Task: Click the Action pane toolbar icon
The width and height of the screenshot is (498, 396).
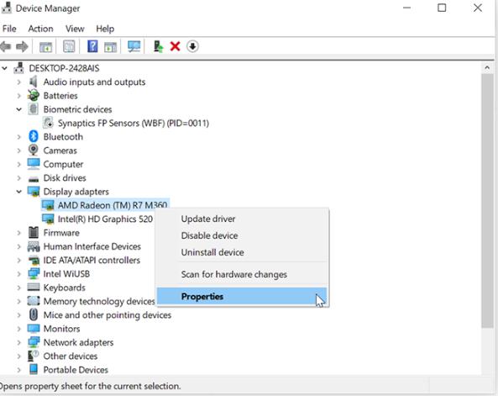Action: [x=110, y=47]
